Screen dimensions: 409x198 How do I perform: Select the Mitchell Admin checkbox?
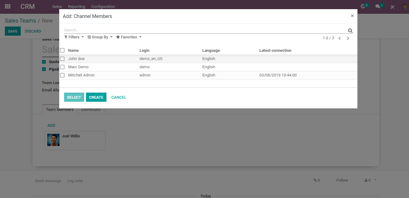[x=62, y=75]
